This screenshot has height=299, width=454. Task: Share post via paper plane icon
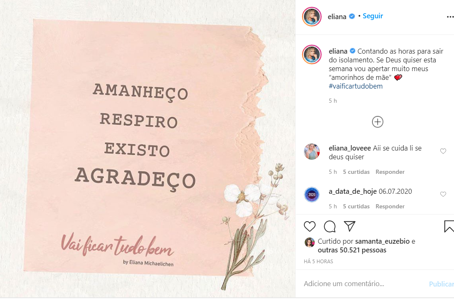(x=350, y=226)
